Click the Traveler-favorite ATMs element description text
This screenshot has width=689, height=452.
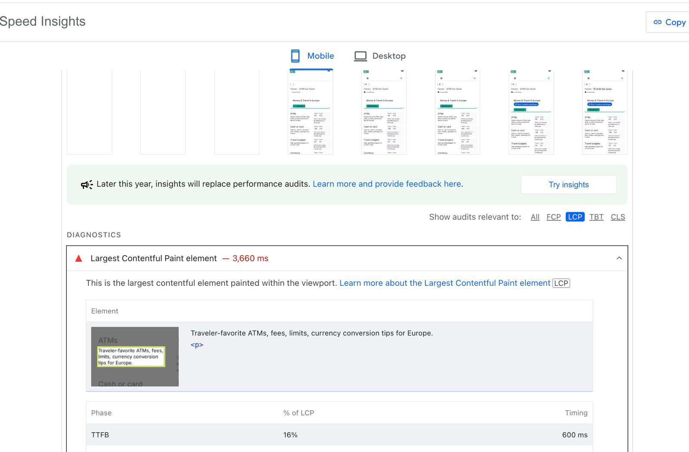click(x=312, y=333)
